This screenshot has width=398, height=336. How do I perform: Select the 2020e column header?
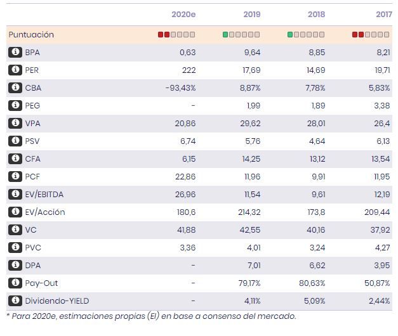183,15
